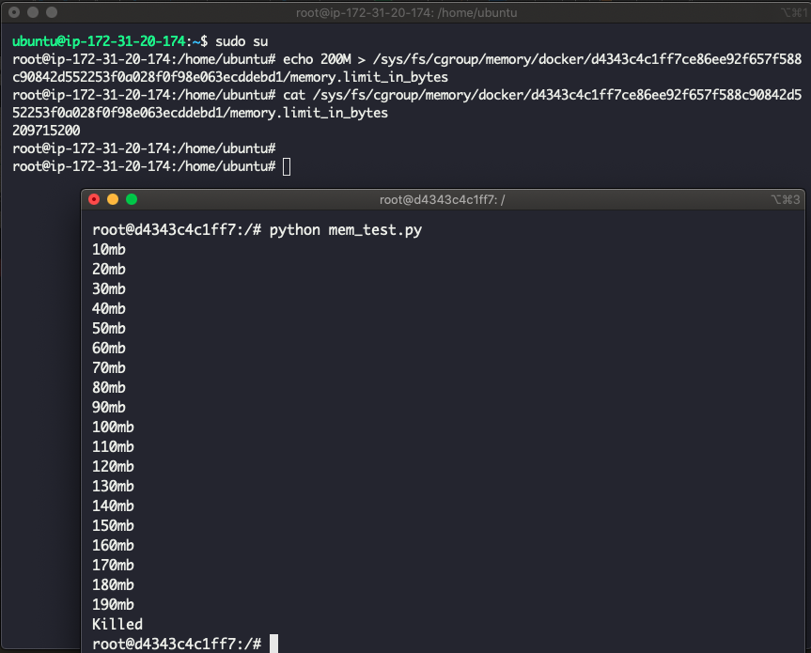Viewport: 811px width, 653px height.
Task: Click the root@d4343c4c1ff7 title bar text
Action: (x=443, y=200)
